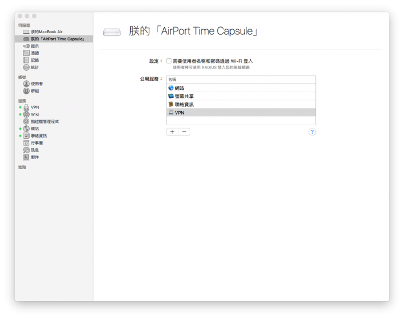Select 朕的「AirPort Time Capsule」 in sidebar

click(54, 39)
